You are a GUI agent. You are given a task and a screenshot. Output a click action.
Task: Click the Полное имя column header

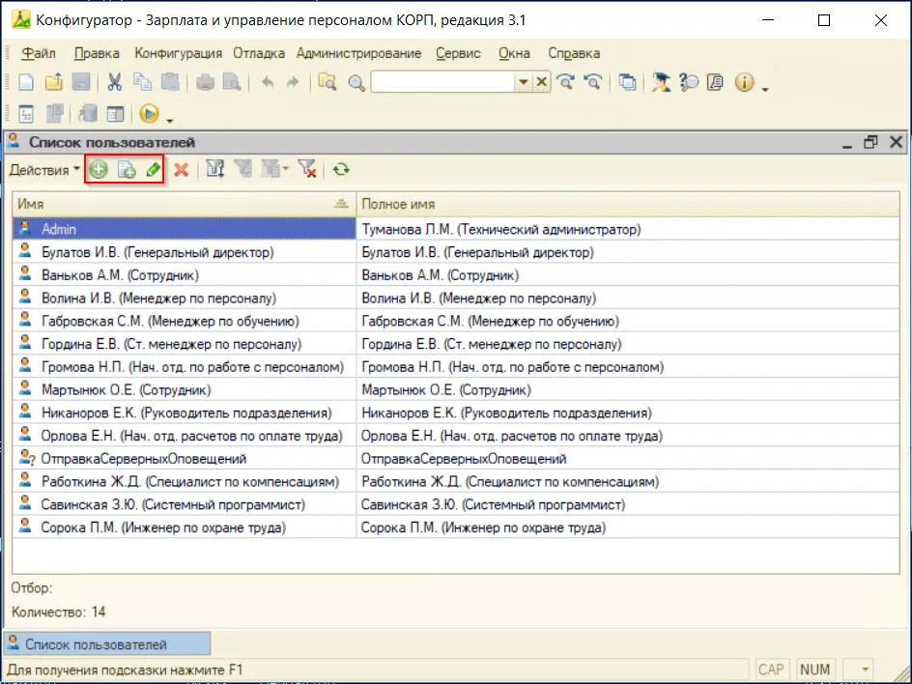397,205
